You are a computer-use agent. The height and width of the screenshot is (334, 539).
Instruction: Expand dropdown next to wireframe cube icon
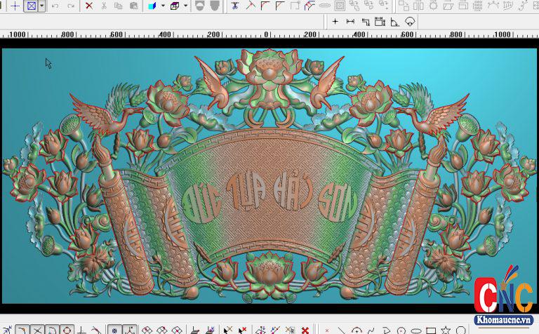pos(185,6)
